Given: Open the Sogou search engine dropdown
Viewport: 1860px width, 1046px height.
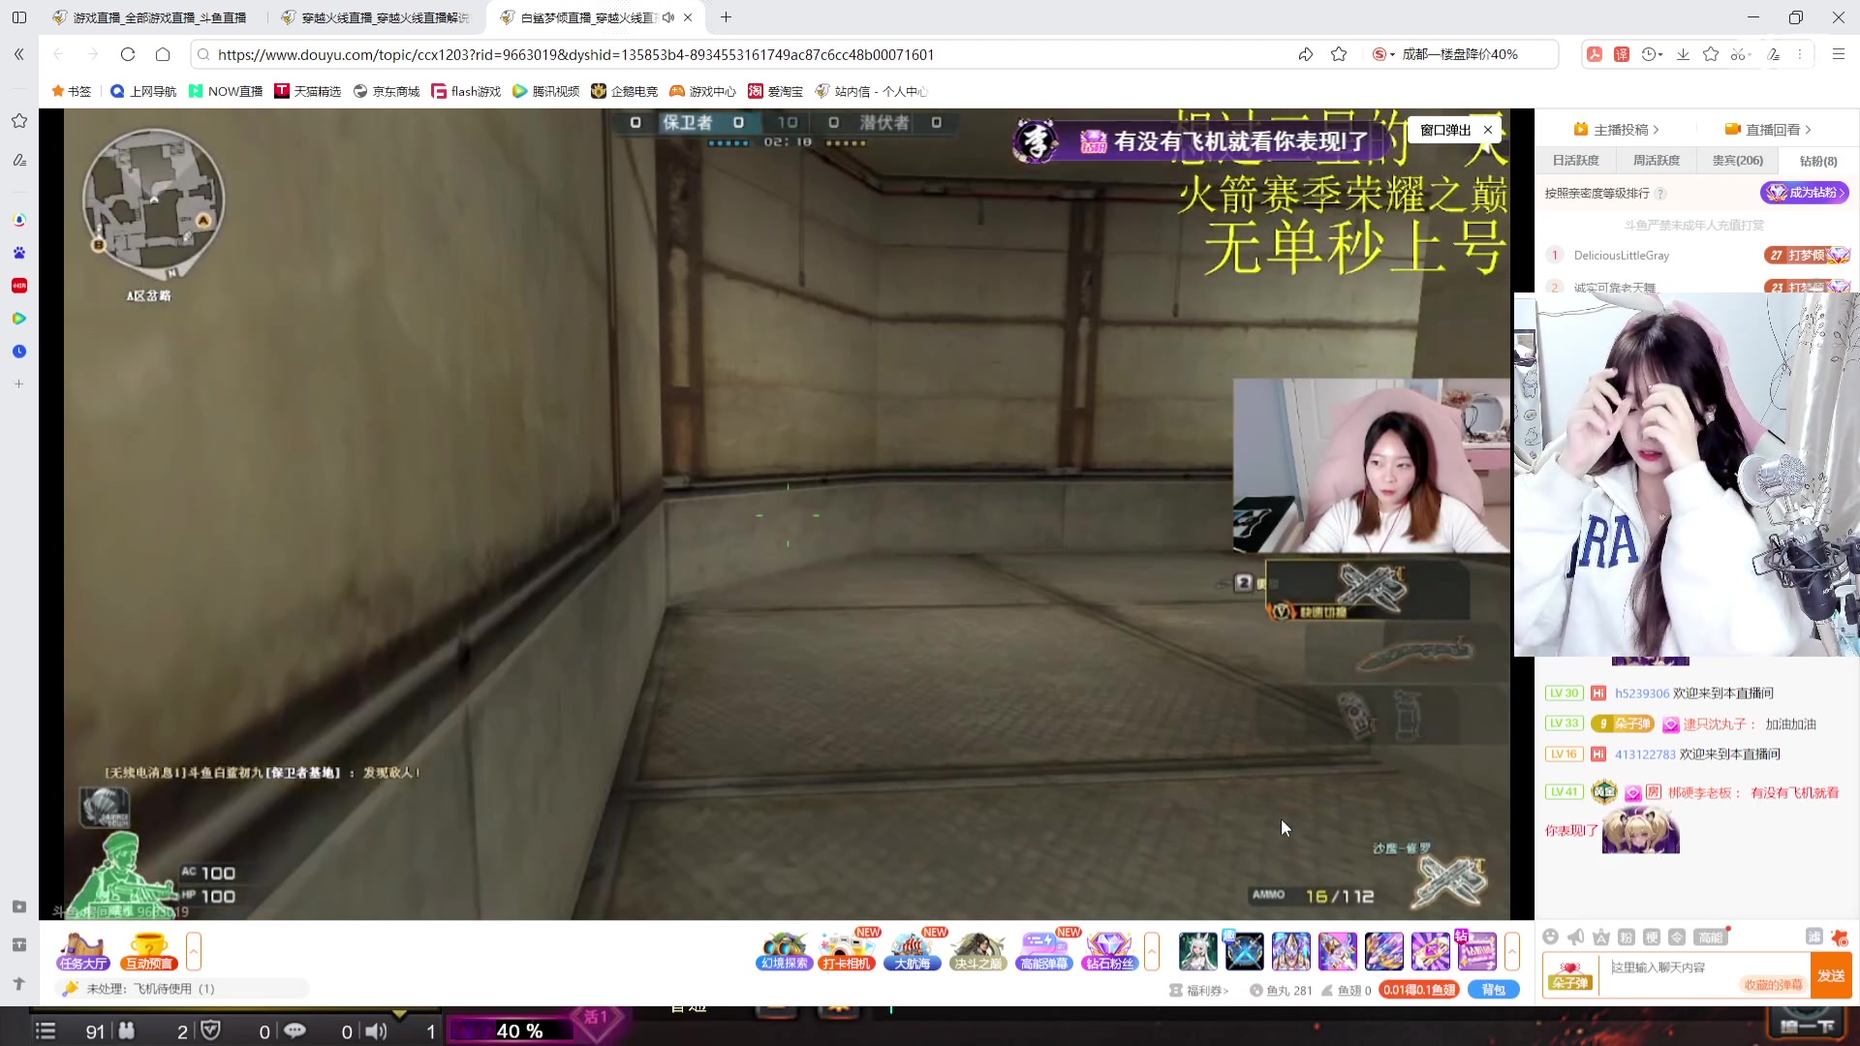Looking at the screenshot, I should [1383, 54].
